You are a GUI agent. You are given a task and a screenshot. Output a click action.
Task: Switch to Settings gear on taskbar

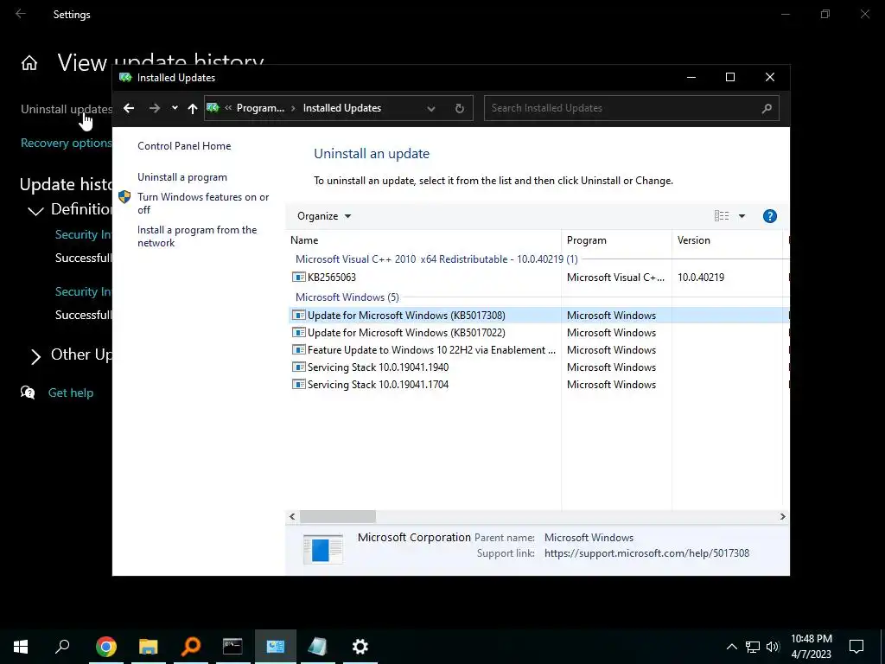tap(360, 647)
